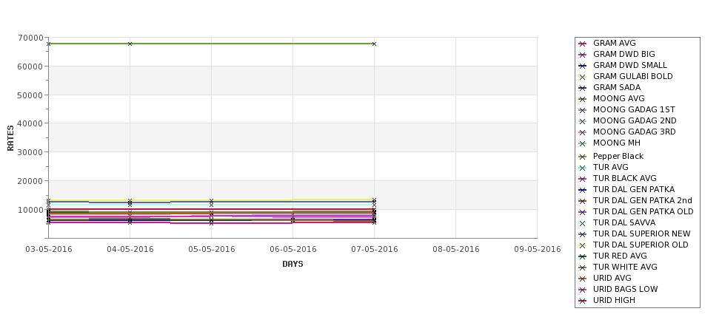Image resolution: width=722 pixels, height=317 pixels.
Task: Click the 05-05-2016 x-axis date label
Action: coord(211,249)
